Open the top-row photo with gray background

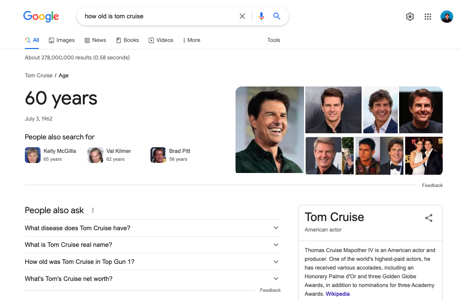(333, 110)
